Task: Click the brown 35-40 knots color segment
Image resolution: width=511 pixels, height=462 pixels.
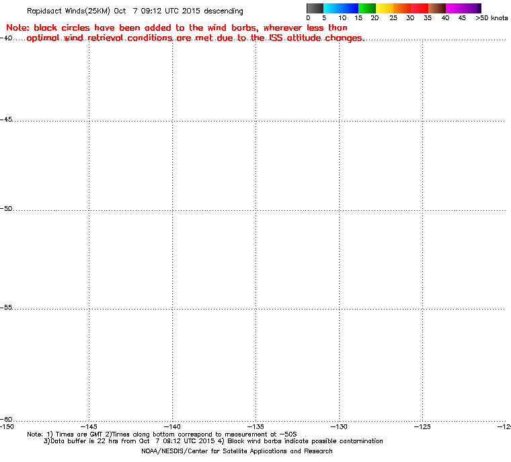Action: point(437,8)
